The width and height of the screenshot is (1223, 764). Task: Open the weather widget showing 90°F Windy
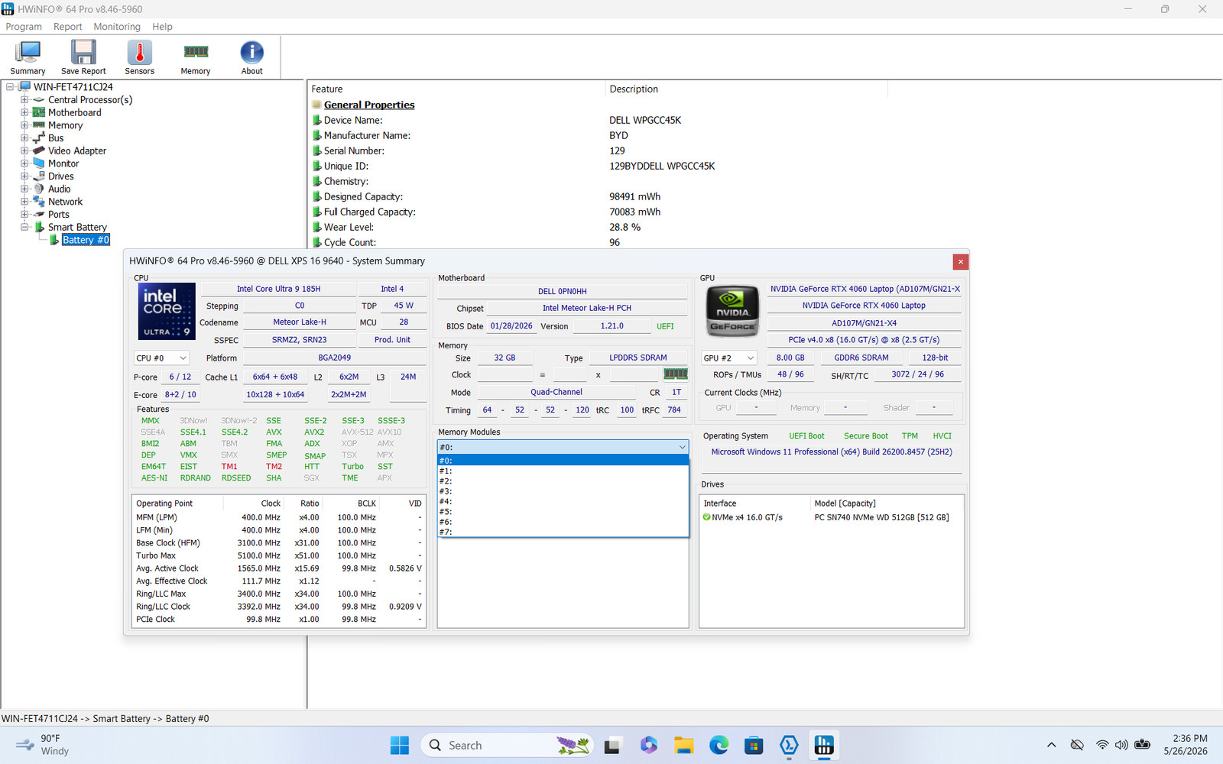43,745
